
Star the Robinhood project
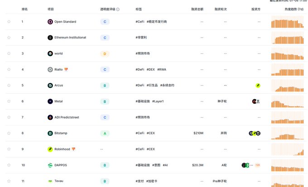pyautogui.click(x=9, y=149)
